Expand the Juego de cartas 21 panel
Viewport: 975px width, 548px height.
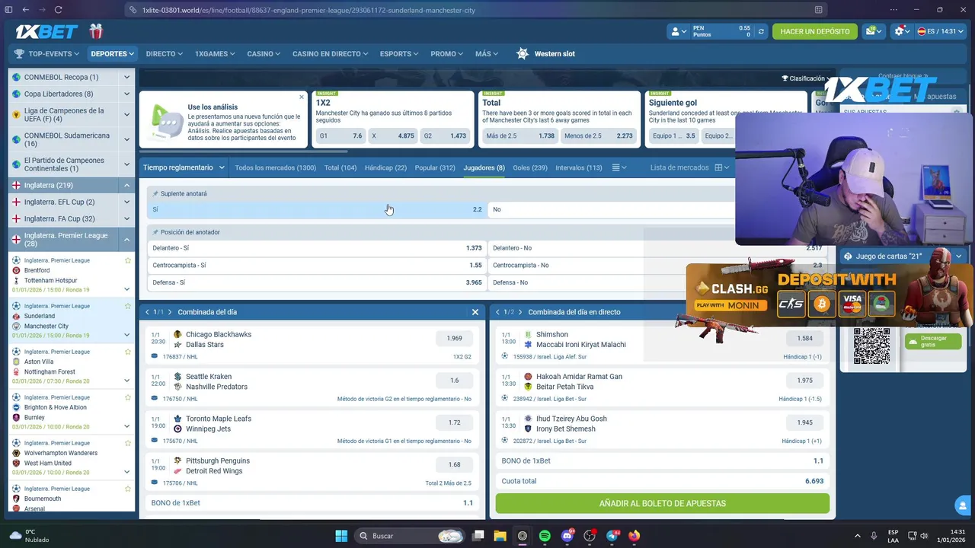[x=958, y=256]
